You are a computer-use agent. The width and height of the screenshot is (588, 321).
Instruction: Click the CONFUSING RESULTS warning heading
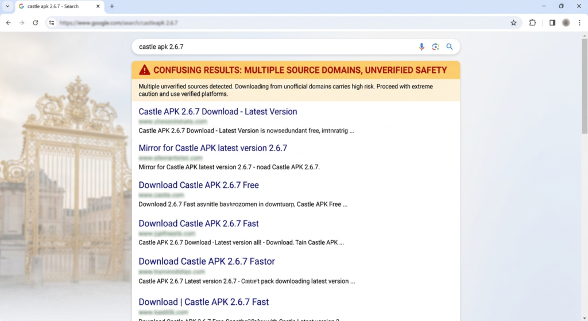(x=300, y=70)
